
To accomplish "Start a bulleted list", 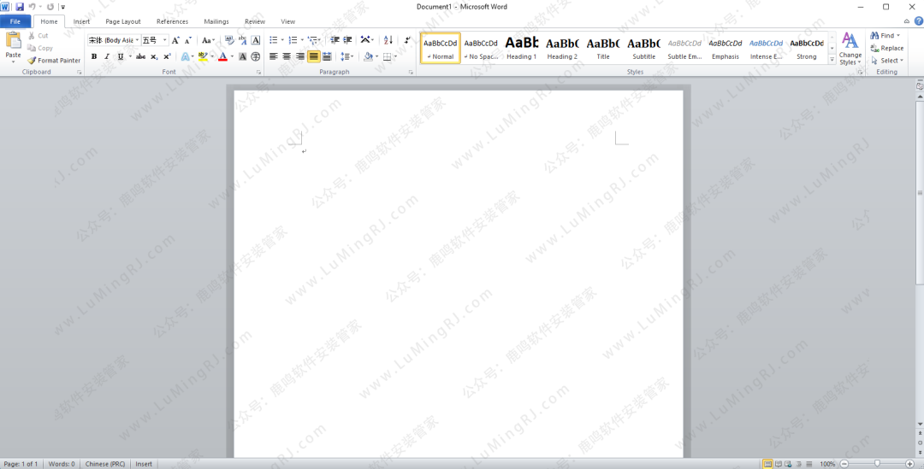I will (273, 40).
